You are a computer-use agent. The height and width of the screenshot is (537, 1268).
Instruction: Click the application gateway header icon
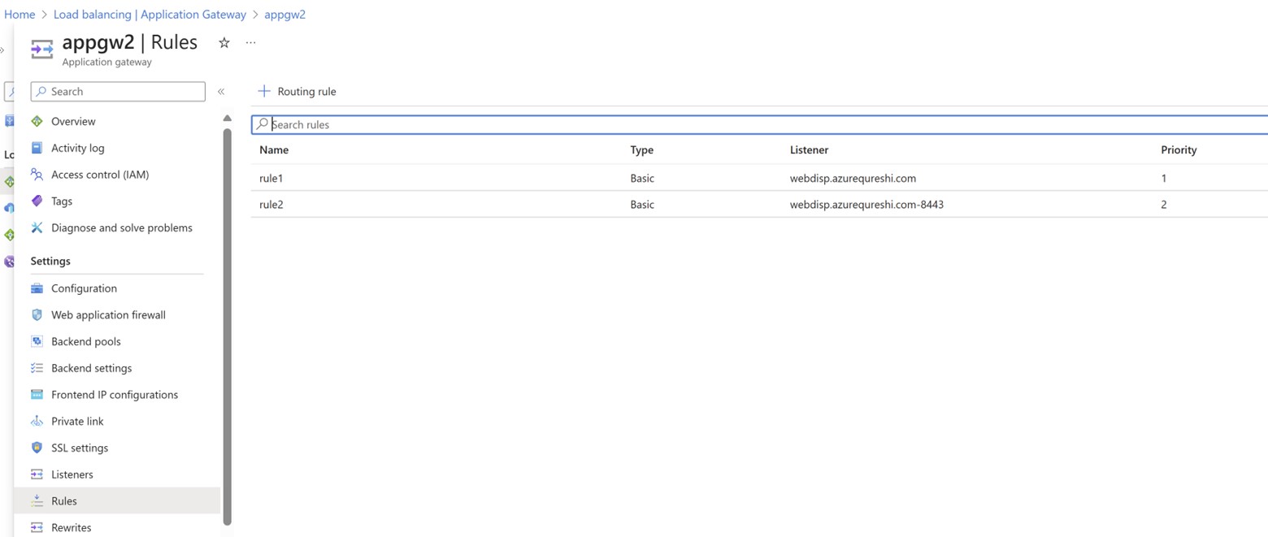click(42, 49)
